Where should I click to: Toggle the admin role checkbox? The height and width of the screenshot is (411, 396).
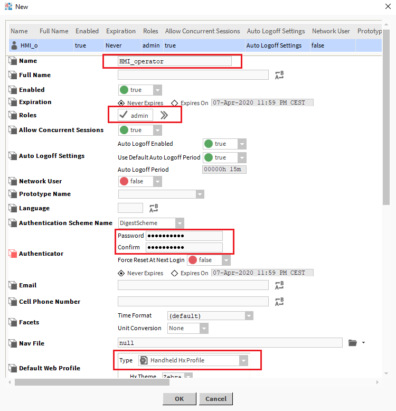pyautogui.click(x=124, y=115)
